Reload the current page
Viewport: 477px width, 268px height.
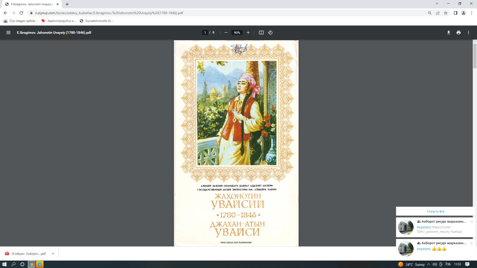[x=22, y=13]
